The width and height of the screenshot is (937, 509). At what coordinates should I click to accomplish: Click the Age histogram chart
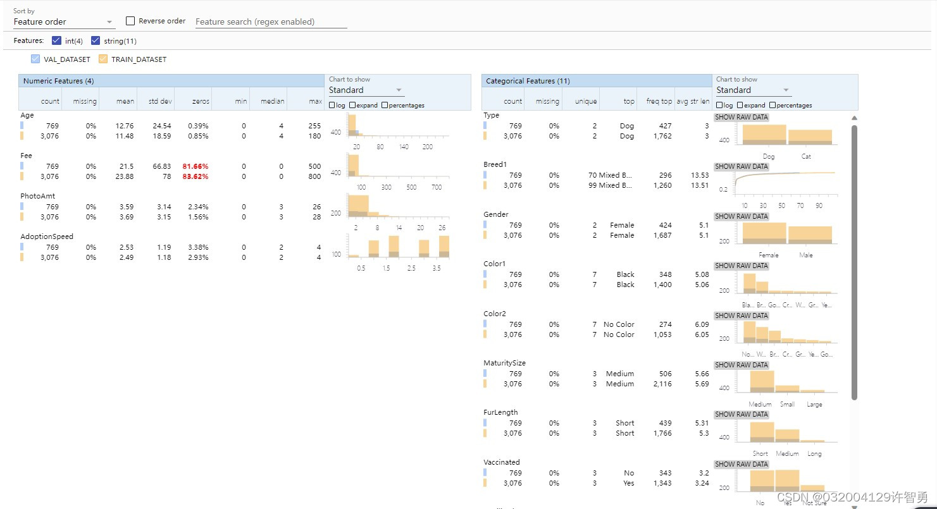pyautogui.click(x=399, y=125)
